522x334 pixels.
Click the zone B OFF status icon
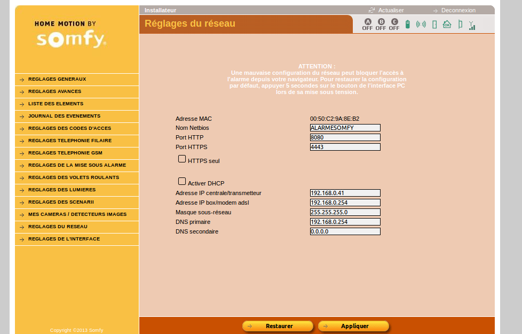pos(381,24)
